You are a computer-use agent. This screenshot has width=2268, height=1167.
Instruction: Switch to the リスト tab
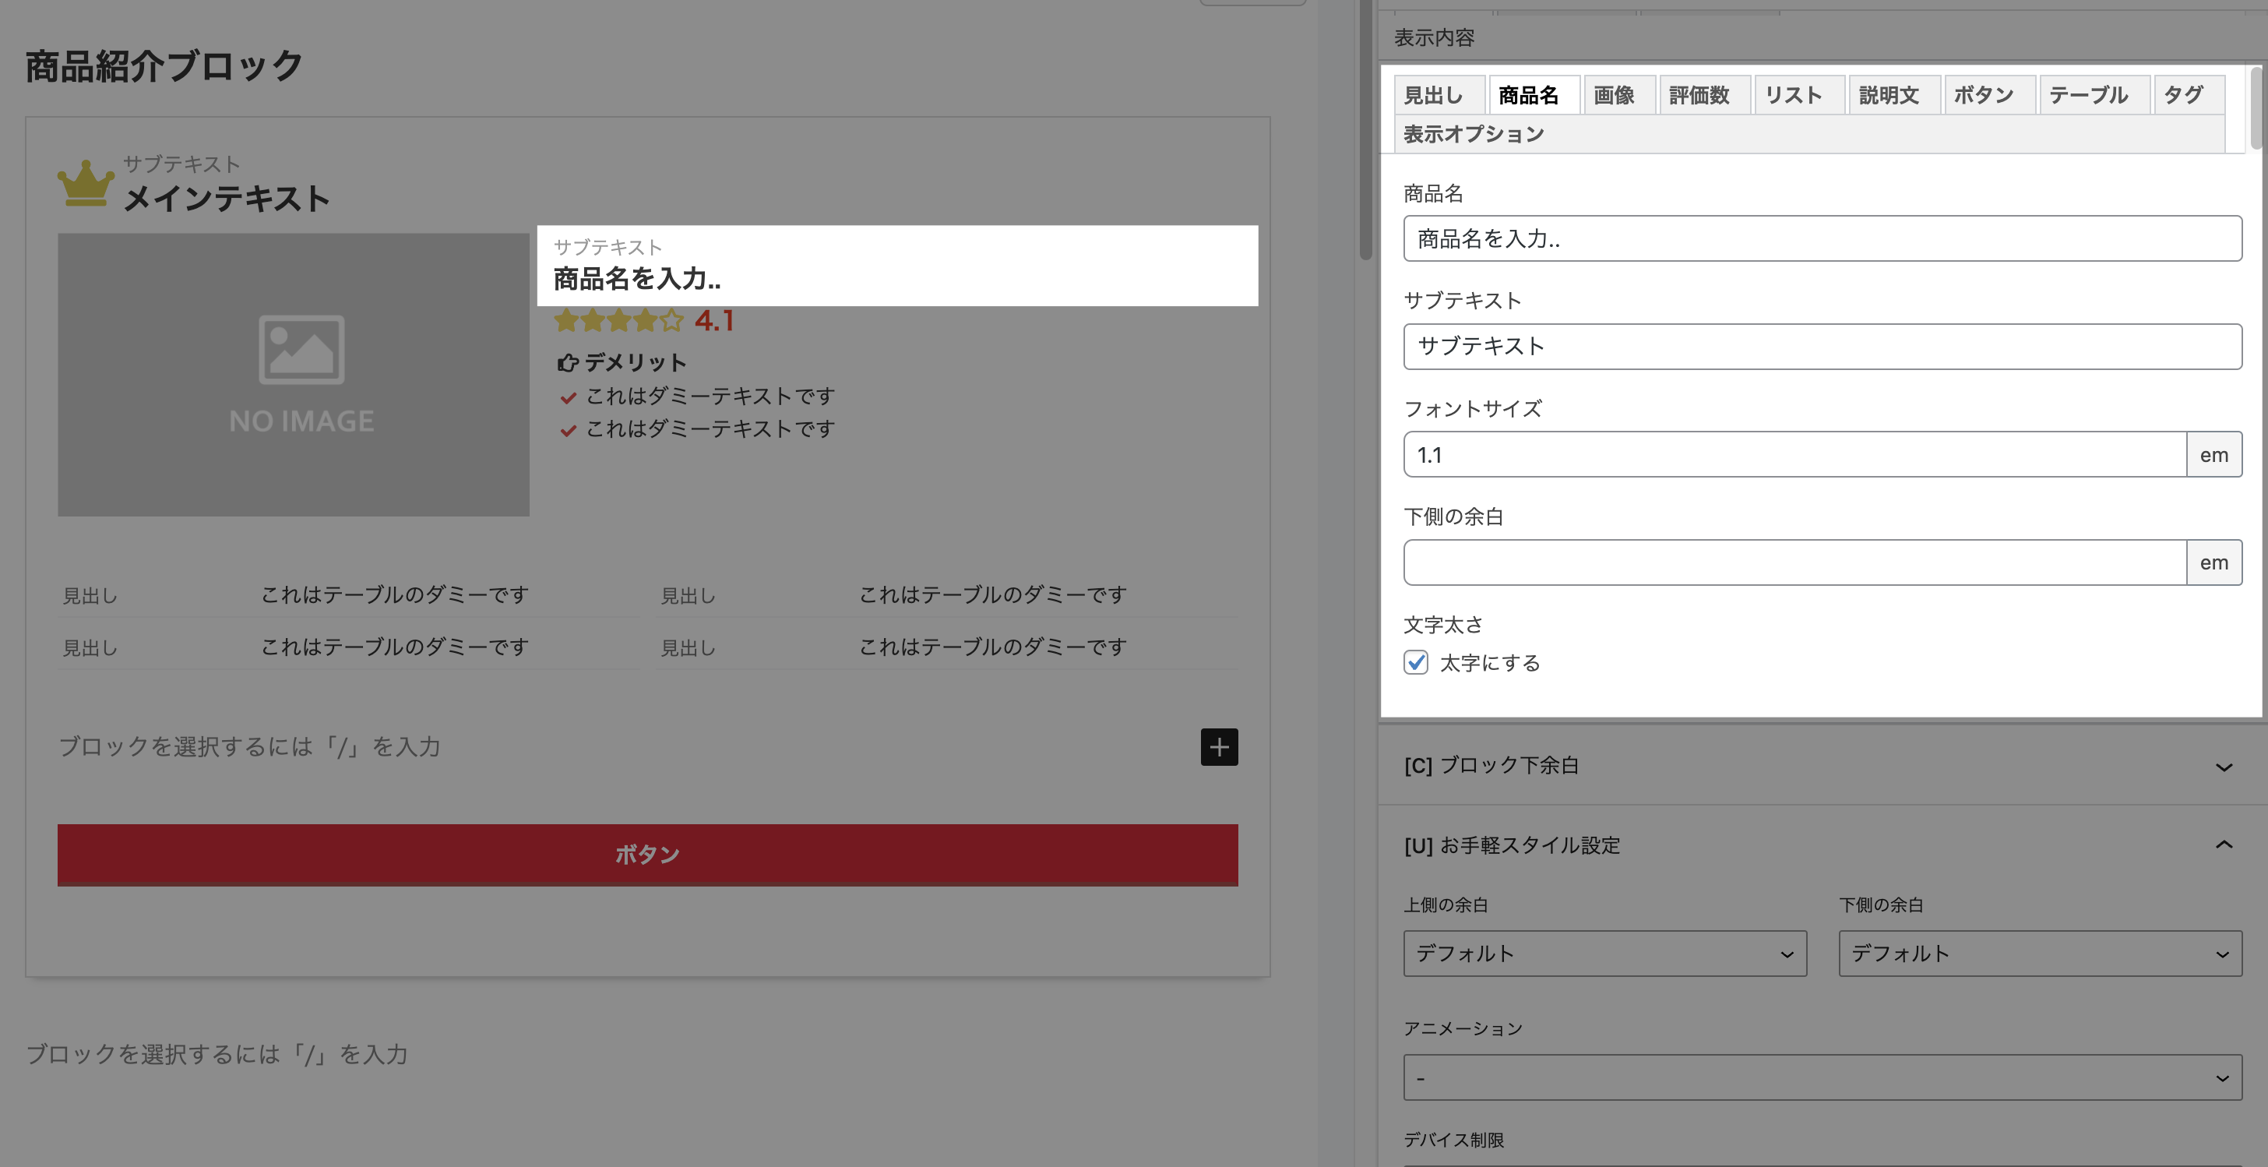[1800, 95]
